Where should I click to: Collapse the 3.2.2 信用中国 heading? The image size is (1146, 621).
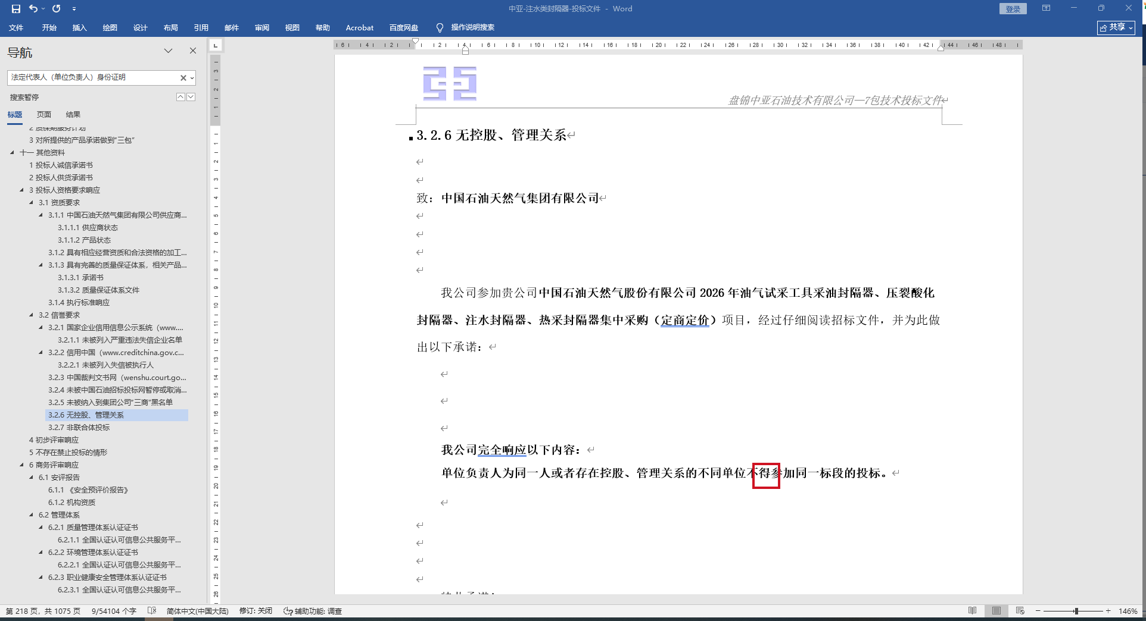point(41,353)
